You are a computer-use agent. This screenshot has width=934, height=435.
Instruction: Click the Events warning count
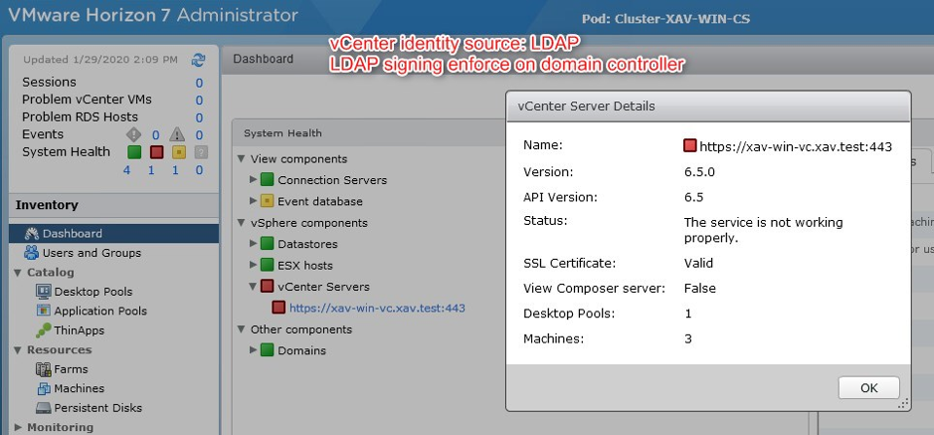[x=200, y=135]
